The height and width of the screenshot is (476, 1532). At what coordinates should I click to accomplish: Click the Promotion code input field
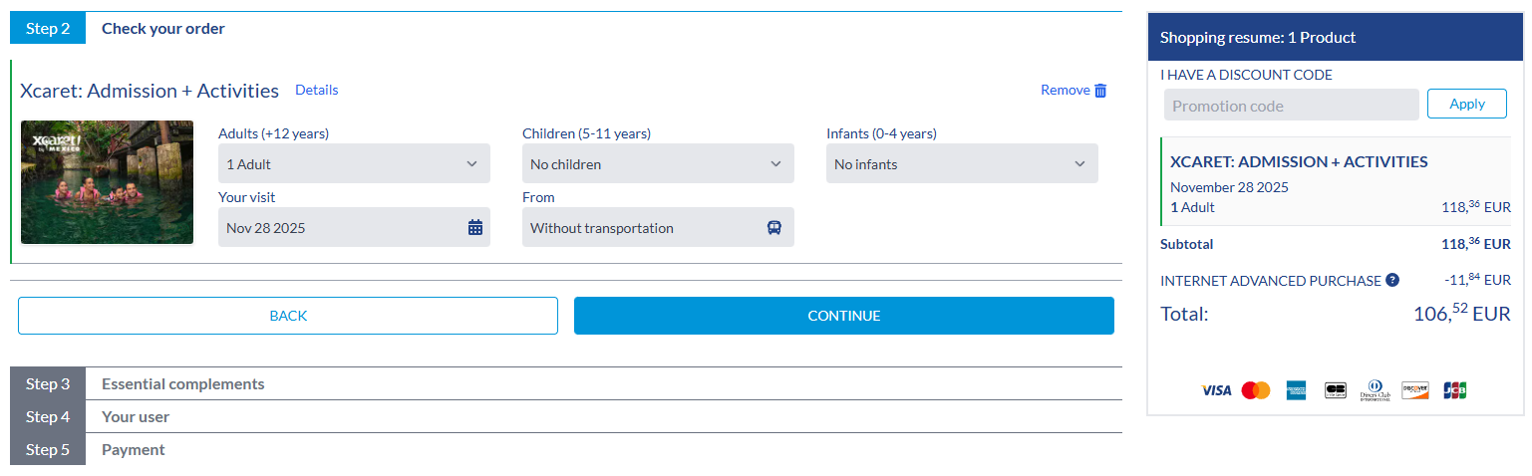pos(1291,106)
